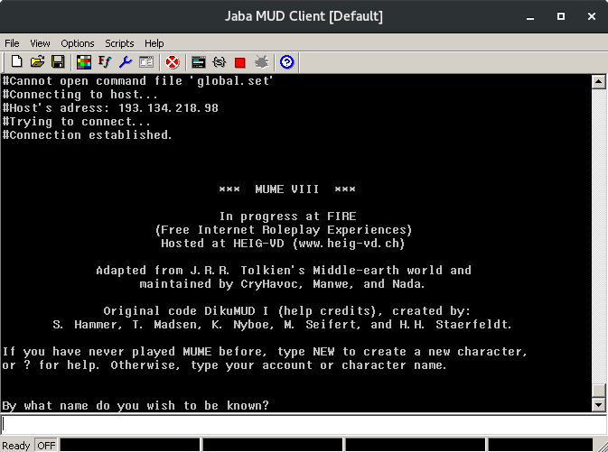Disconnect using the red X circle icon
The image size is (608, 452).
pos(173,62)
